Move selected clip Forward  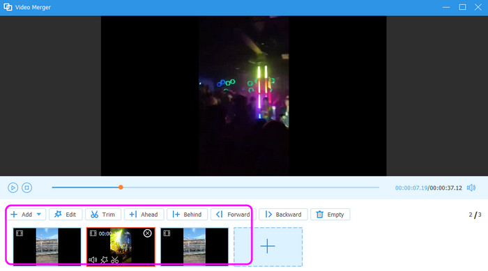233,215
